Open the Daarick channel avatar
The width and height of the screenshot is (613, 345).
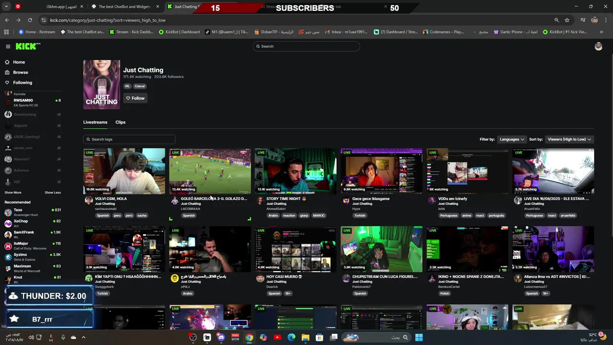(x=260, y=278)
